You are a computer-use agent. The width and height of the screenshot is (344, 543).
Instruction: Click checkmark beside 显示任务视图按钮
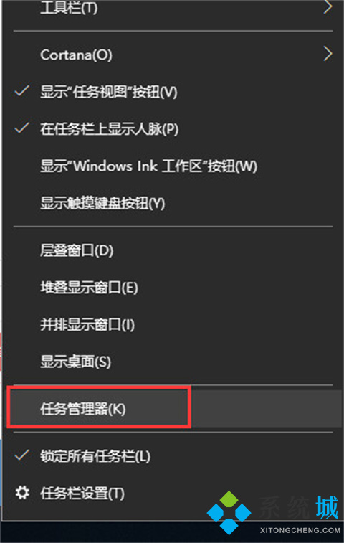coord(21,91)
